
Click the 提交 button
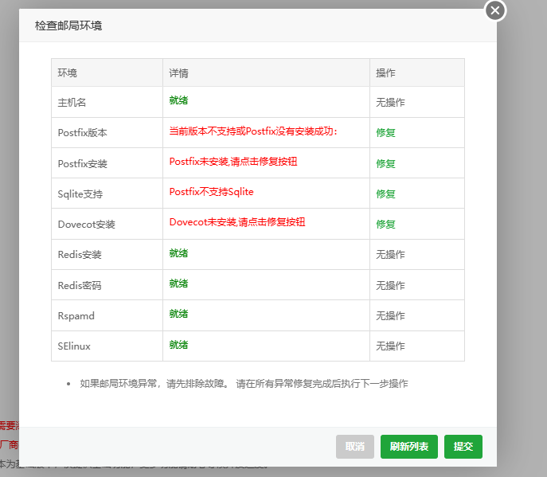(x=463, y=446)
